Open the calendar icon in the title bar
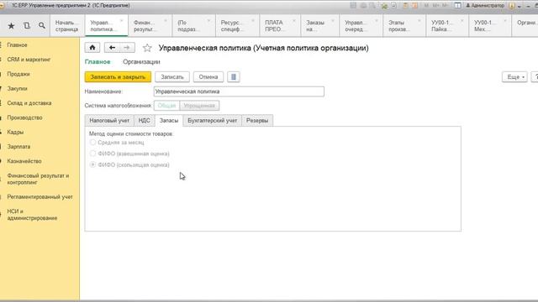 click(x=414, y=6)
